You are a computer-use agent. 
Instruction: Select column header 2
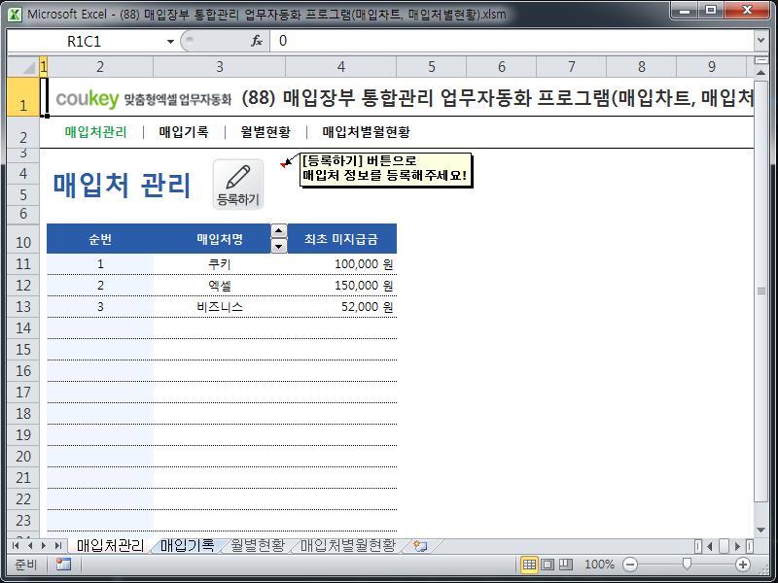pos(100,66)
